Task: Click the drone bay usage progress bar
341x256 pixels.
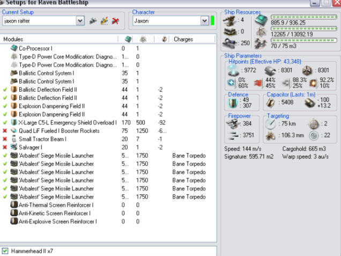Action: pyautogui.click(x=304, y=40)
